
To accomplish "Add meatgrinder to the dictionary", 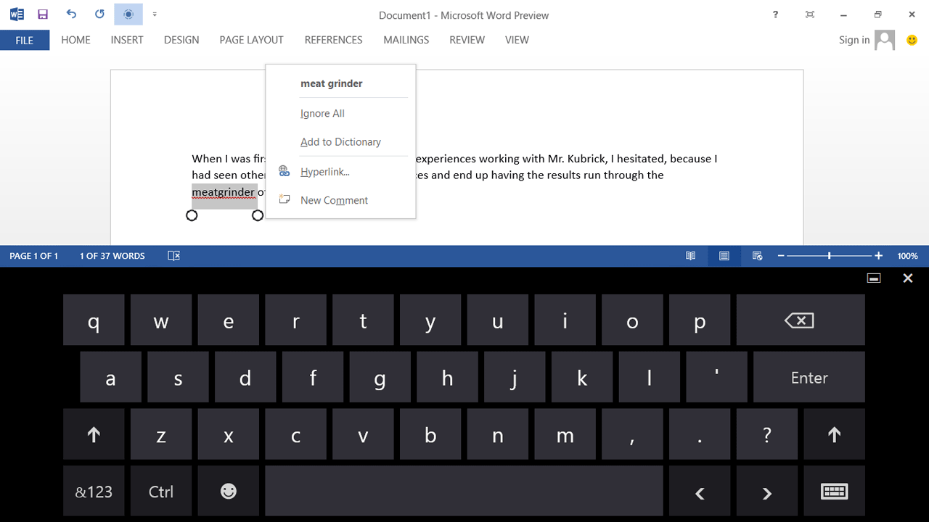I will click(x=340, y=141).
